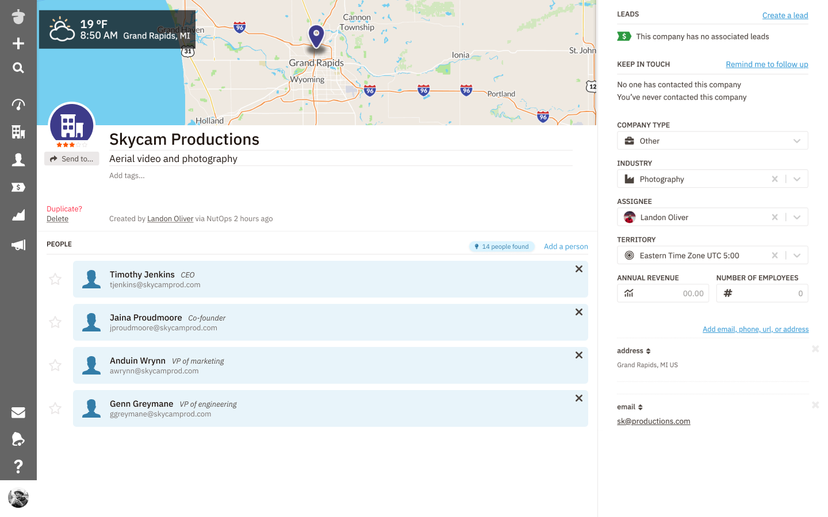Click the Create a lead link

(785, 16)
